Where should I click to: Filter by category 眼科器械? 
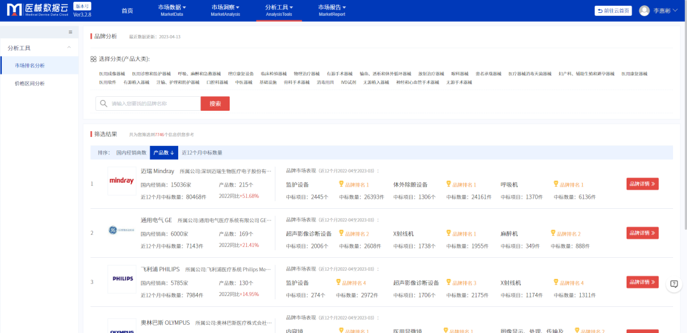point(460,74)
